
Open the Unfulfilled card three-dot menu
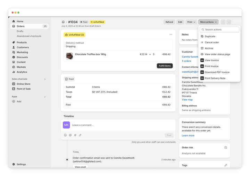click(171, 34)
